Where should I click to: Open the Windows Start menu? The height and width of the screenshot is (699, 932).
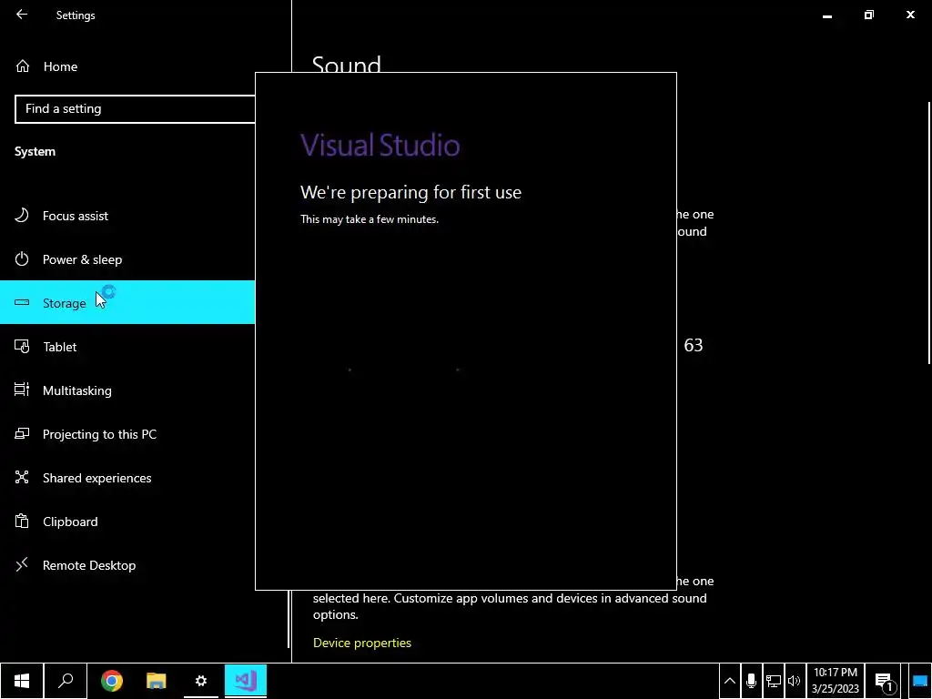pos(22,681)
